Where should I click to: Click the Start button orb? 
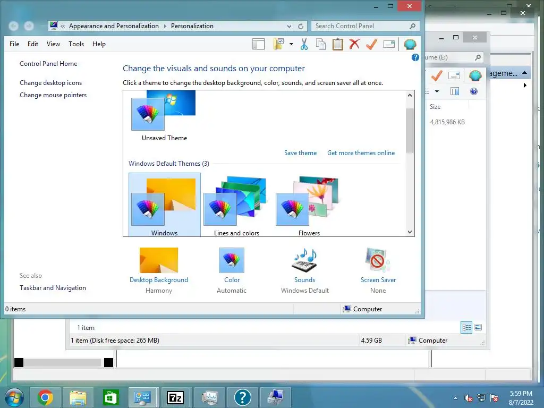14,397
